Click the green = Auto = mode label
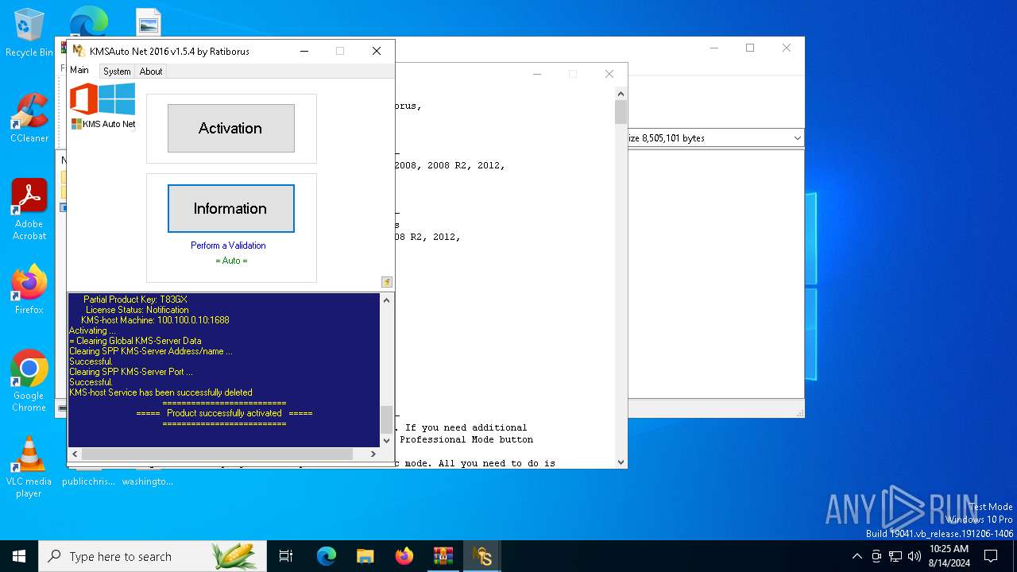Screen dimensions: 1017x572 point(231,261)
